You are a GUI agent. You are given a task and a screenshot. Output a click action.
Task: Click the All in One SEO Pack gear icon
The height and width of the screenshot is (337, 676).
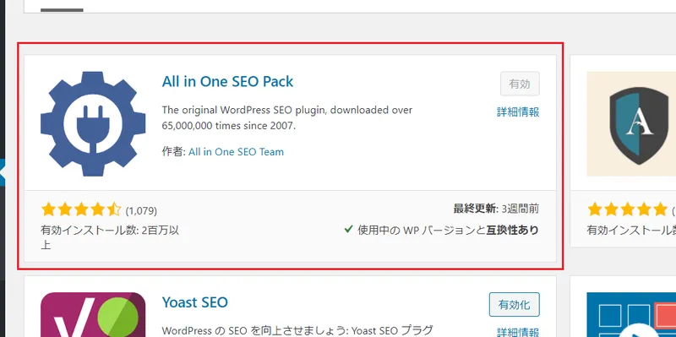(93, 123)
